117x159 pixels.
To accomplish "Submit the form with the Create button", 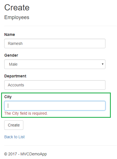I will pyautogui.click(x=14, y=125).
